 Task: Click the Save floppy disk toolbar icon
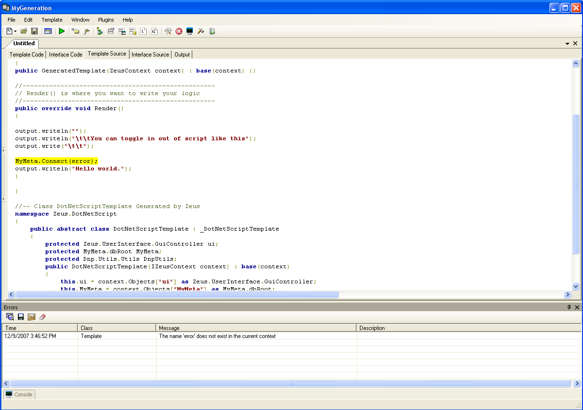34,31
